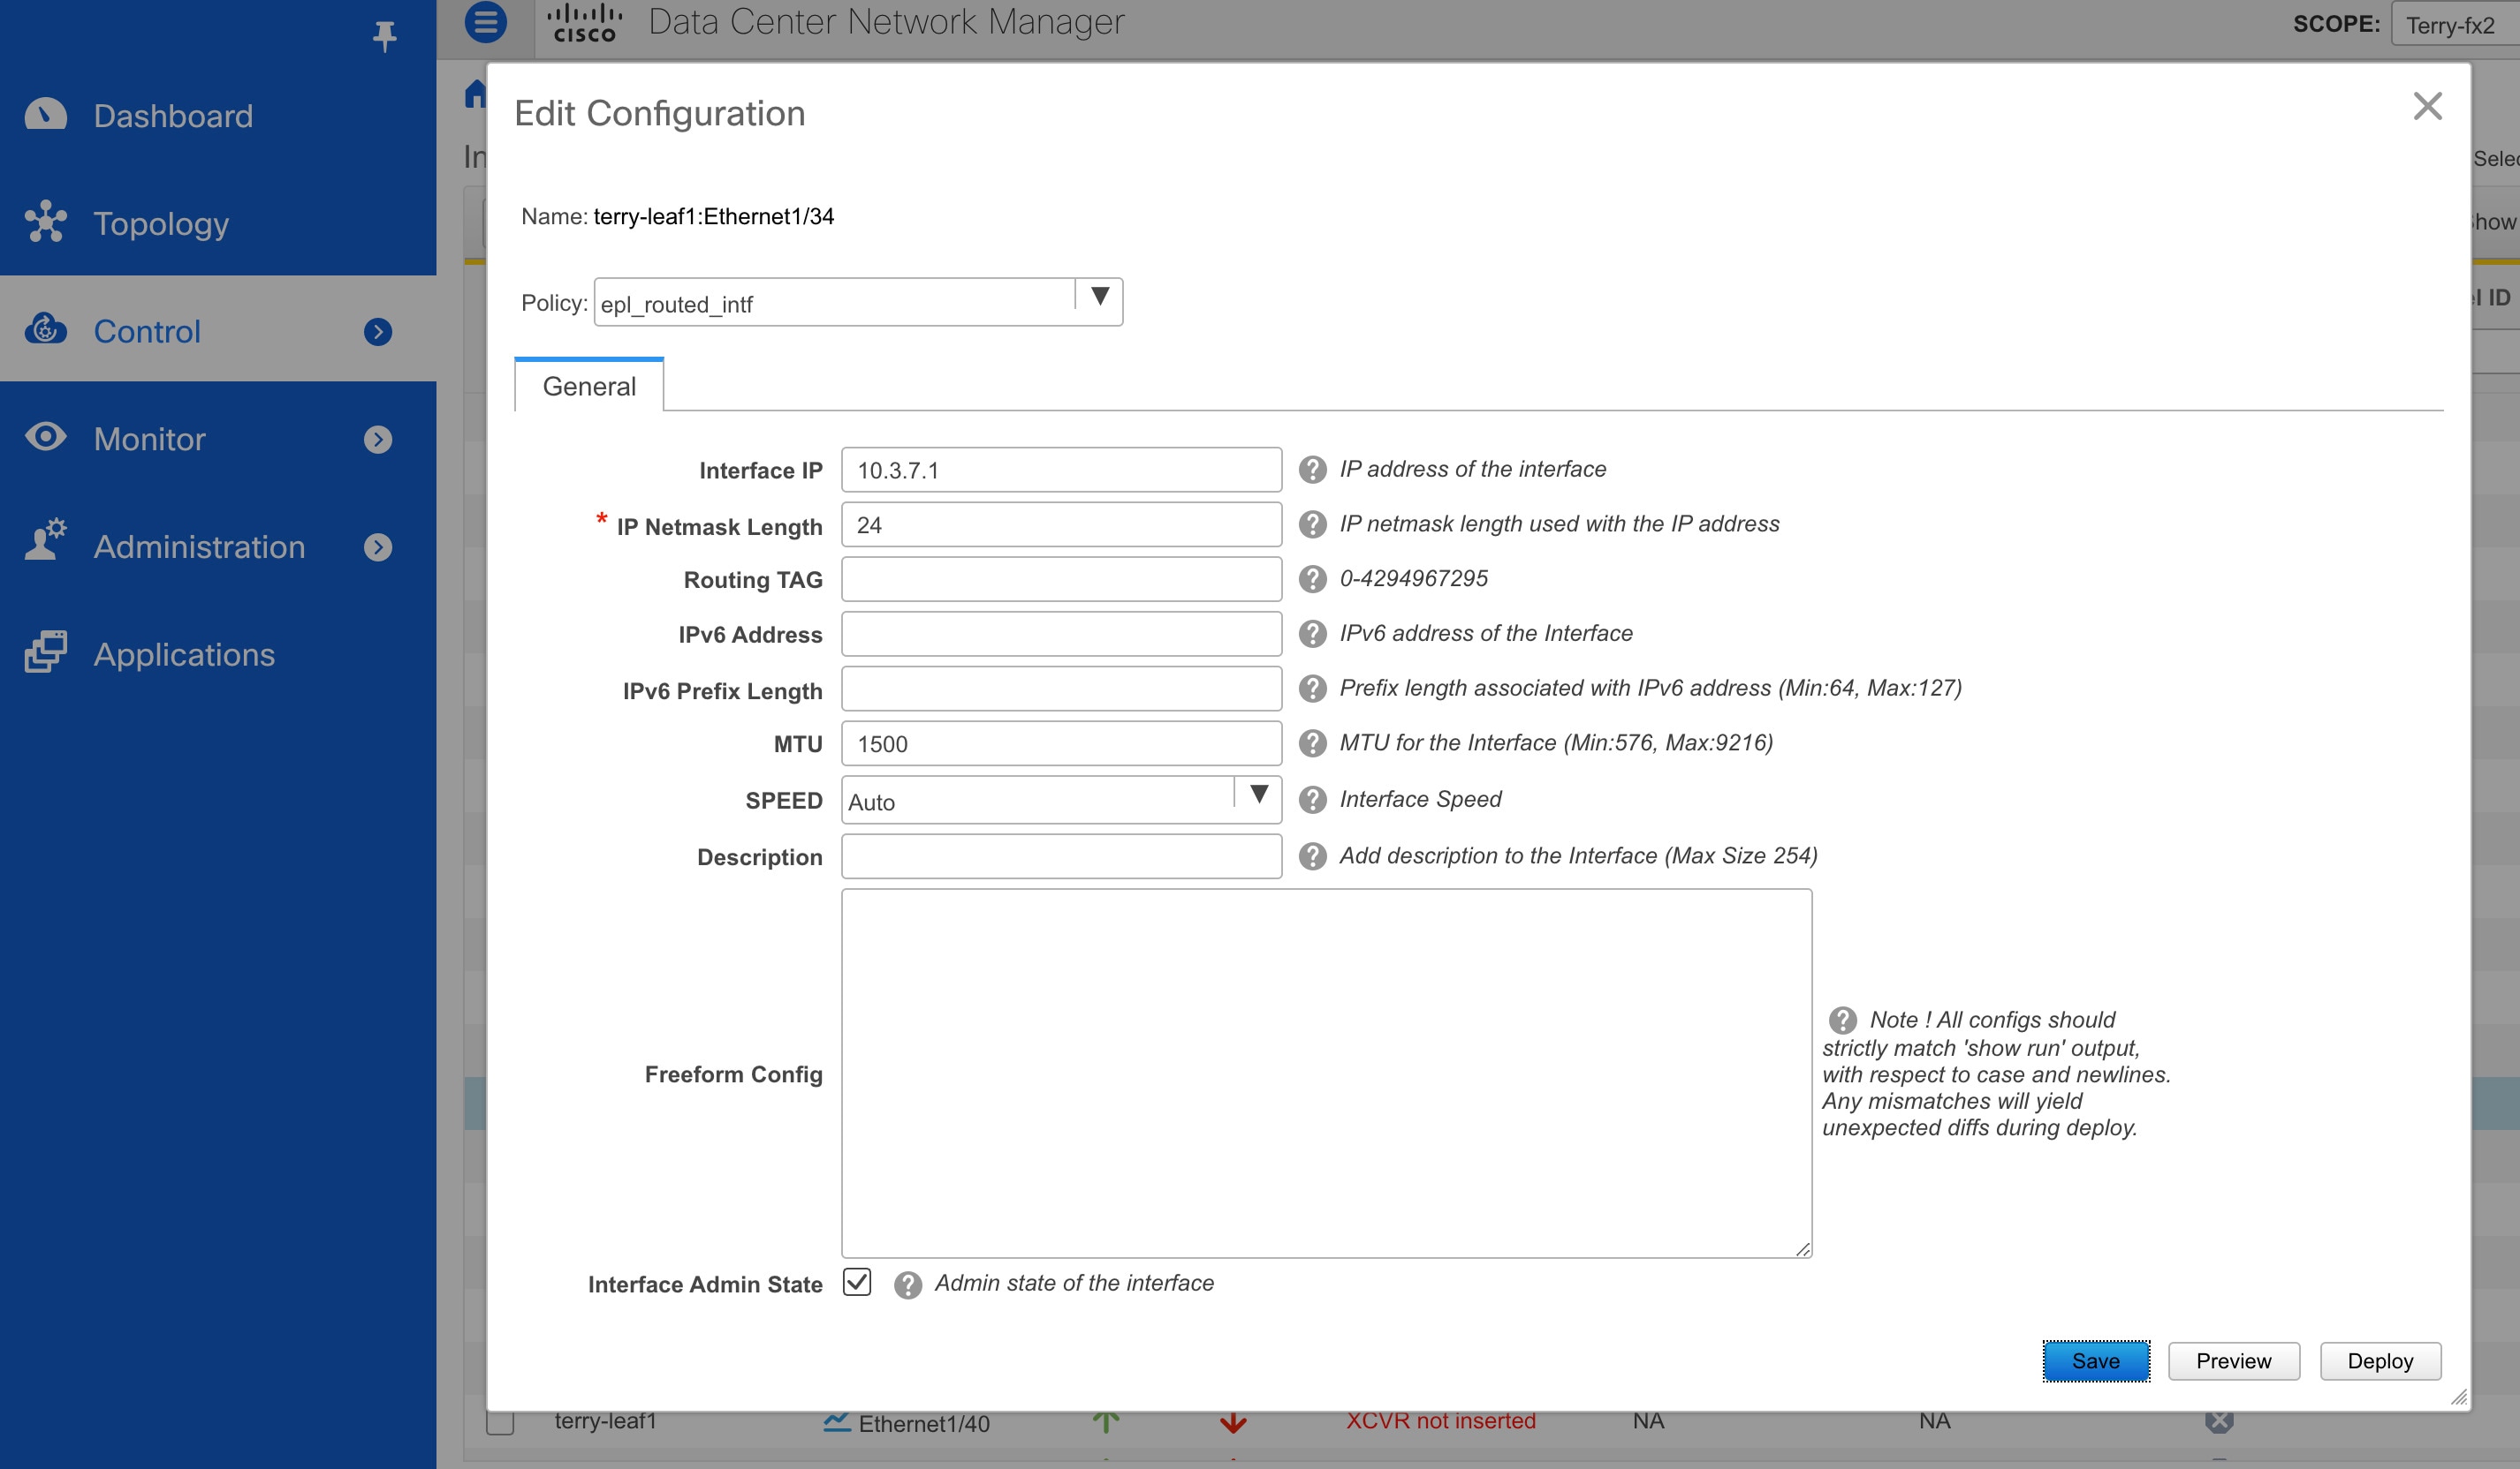This screenshot has width=2520, height=1469.
Task: Click the Preview button
Action: (x=2233, y=1361)
